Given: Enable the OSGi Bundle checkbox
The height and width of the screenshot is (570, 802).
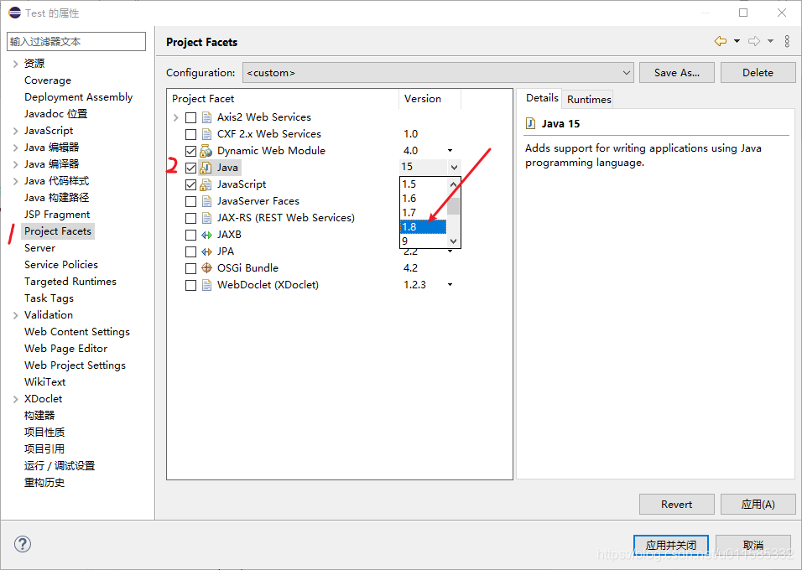Looking at the screenshot, I should coord(190,268).
